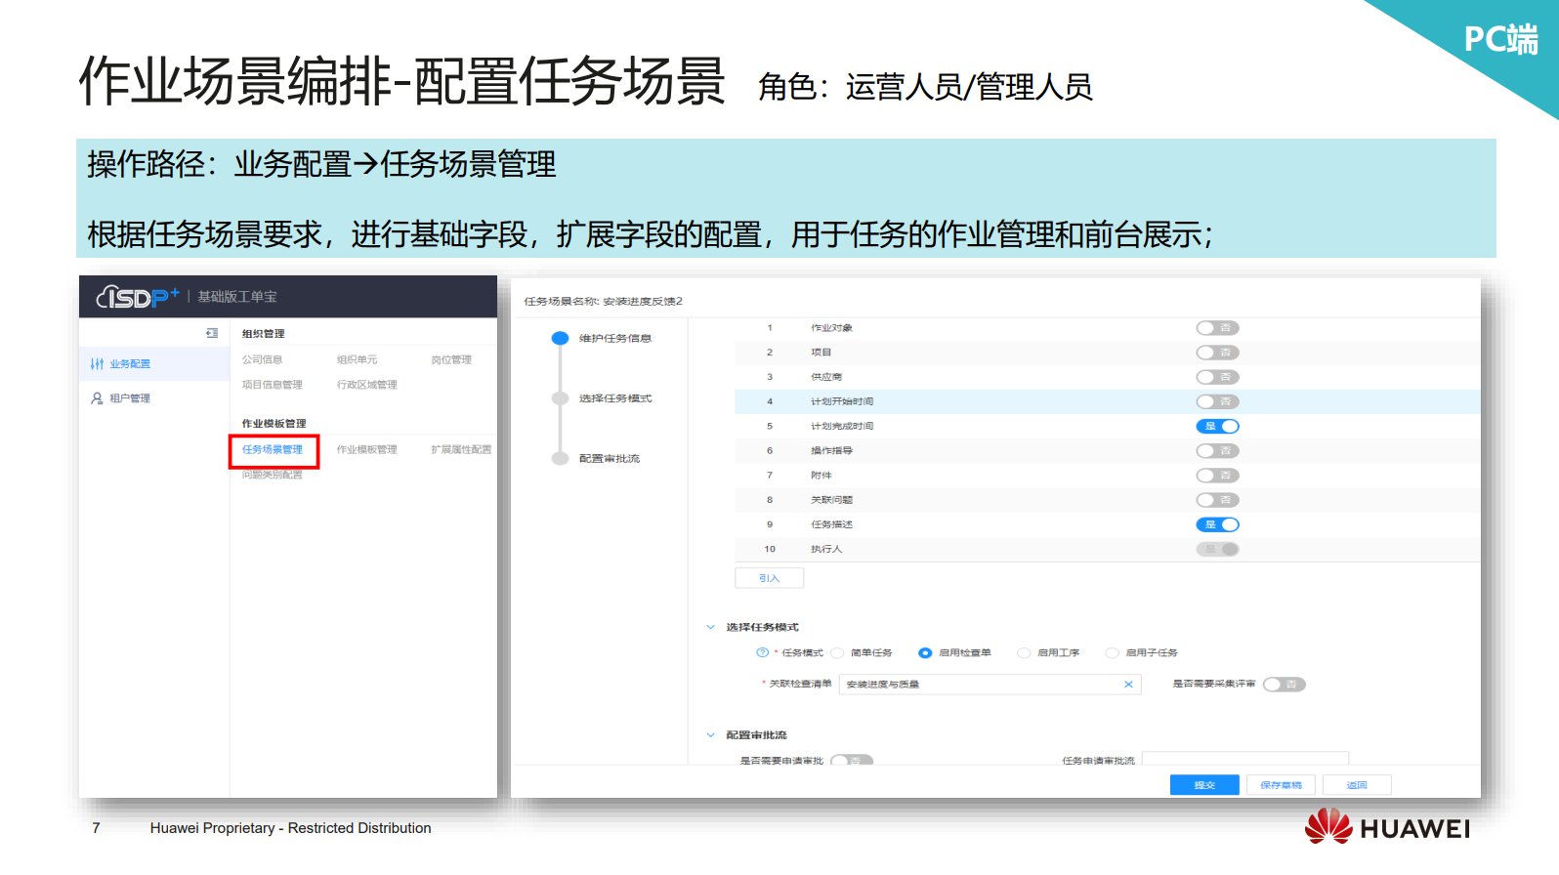1559x875 pixels.
Task: Click the 执行人 row label
Action: pos(826,549)
